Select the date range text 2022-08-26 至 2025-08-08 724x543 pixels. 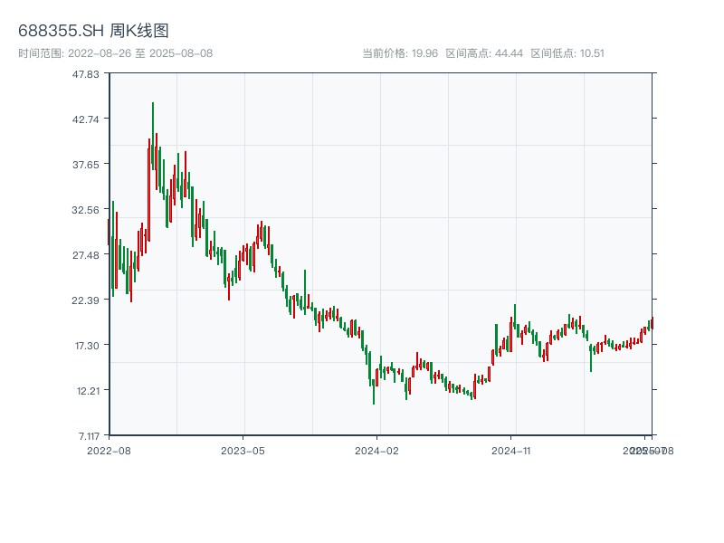coord(140,53)
